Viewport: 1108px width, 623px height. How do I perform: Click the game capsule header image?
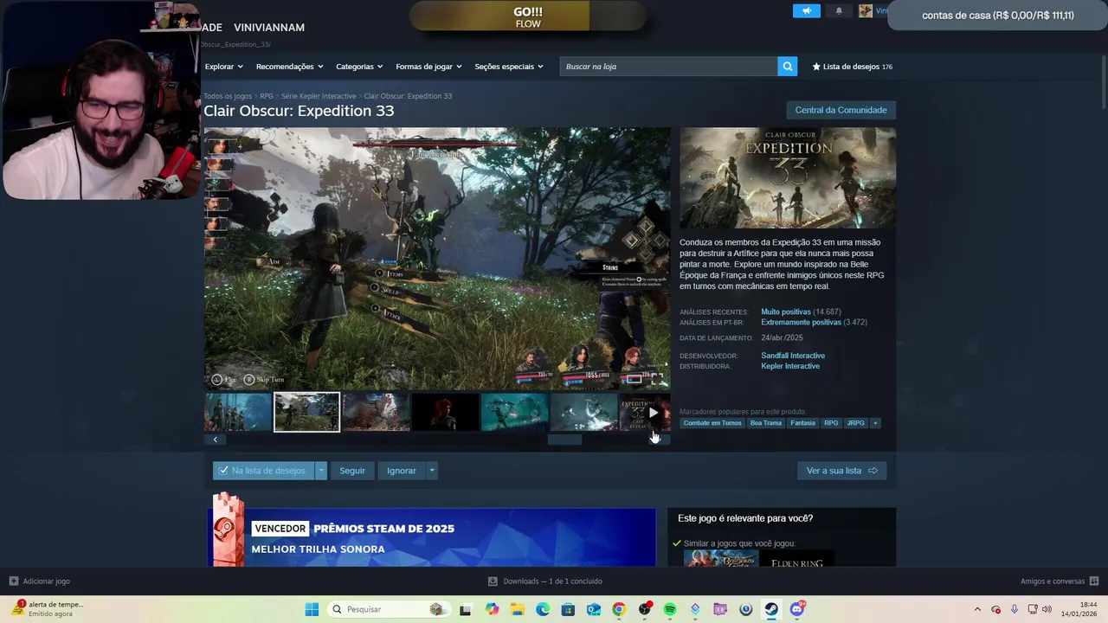[x=788, y=178]
